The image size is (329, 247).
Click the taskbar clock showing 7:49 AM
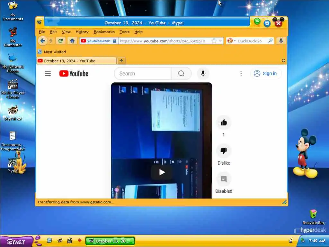pyautogui.click(x=317, y=241)
